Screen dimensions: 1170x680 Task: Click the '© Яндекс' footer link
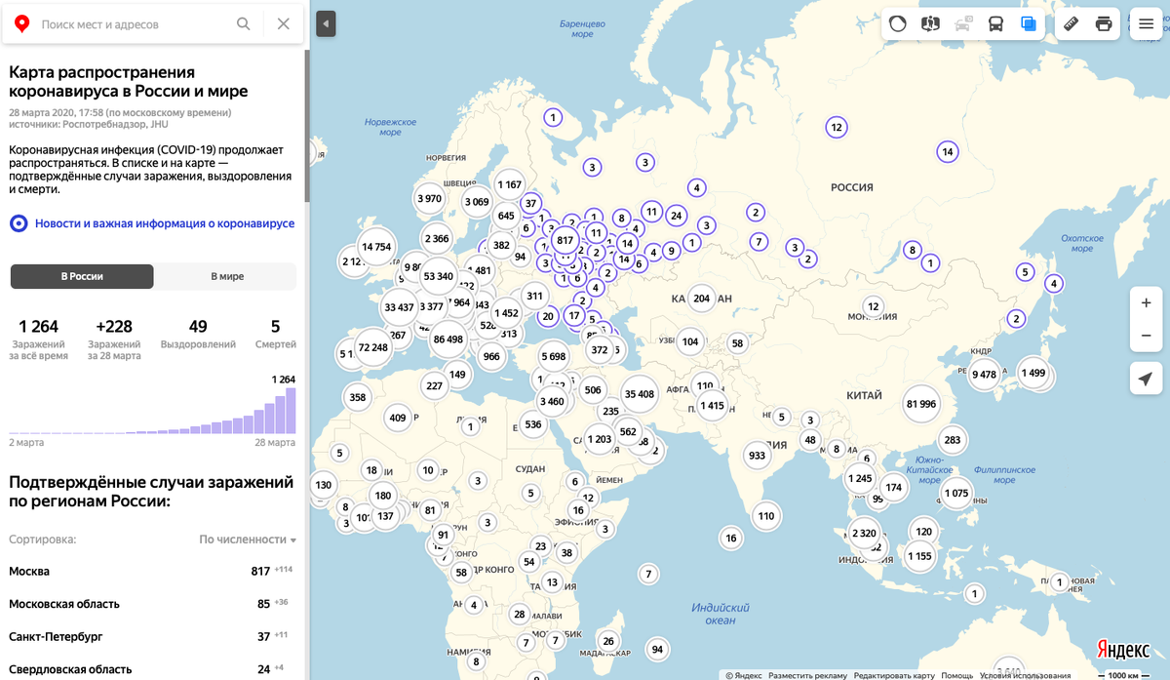(744, 675)
